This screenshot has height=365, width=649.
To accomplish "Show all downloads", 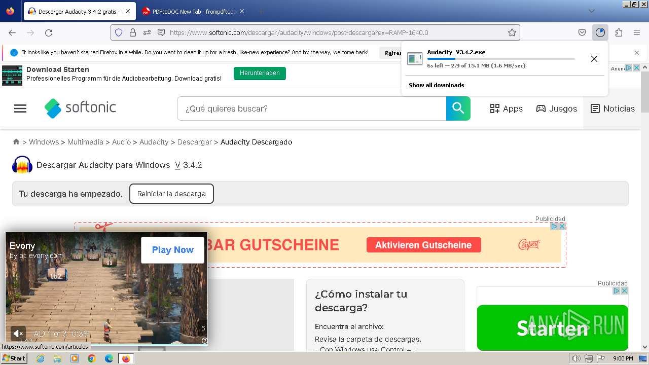I will [437, 85].
